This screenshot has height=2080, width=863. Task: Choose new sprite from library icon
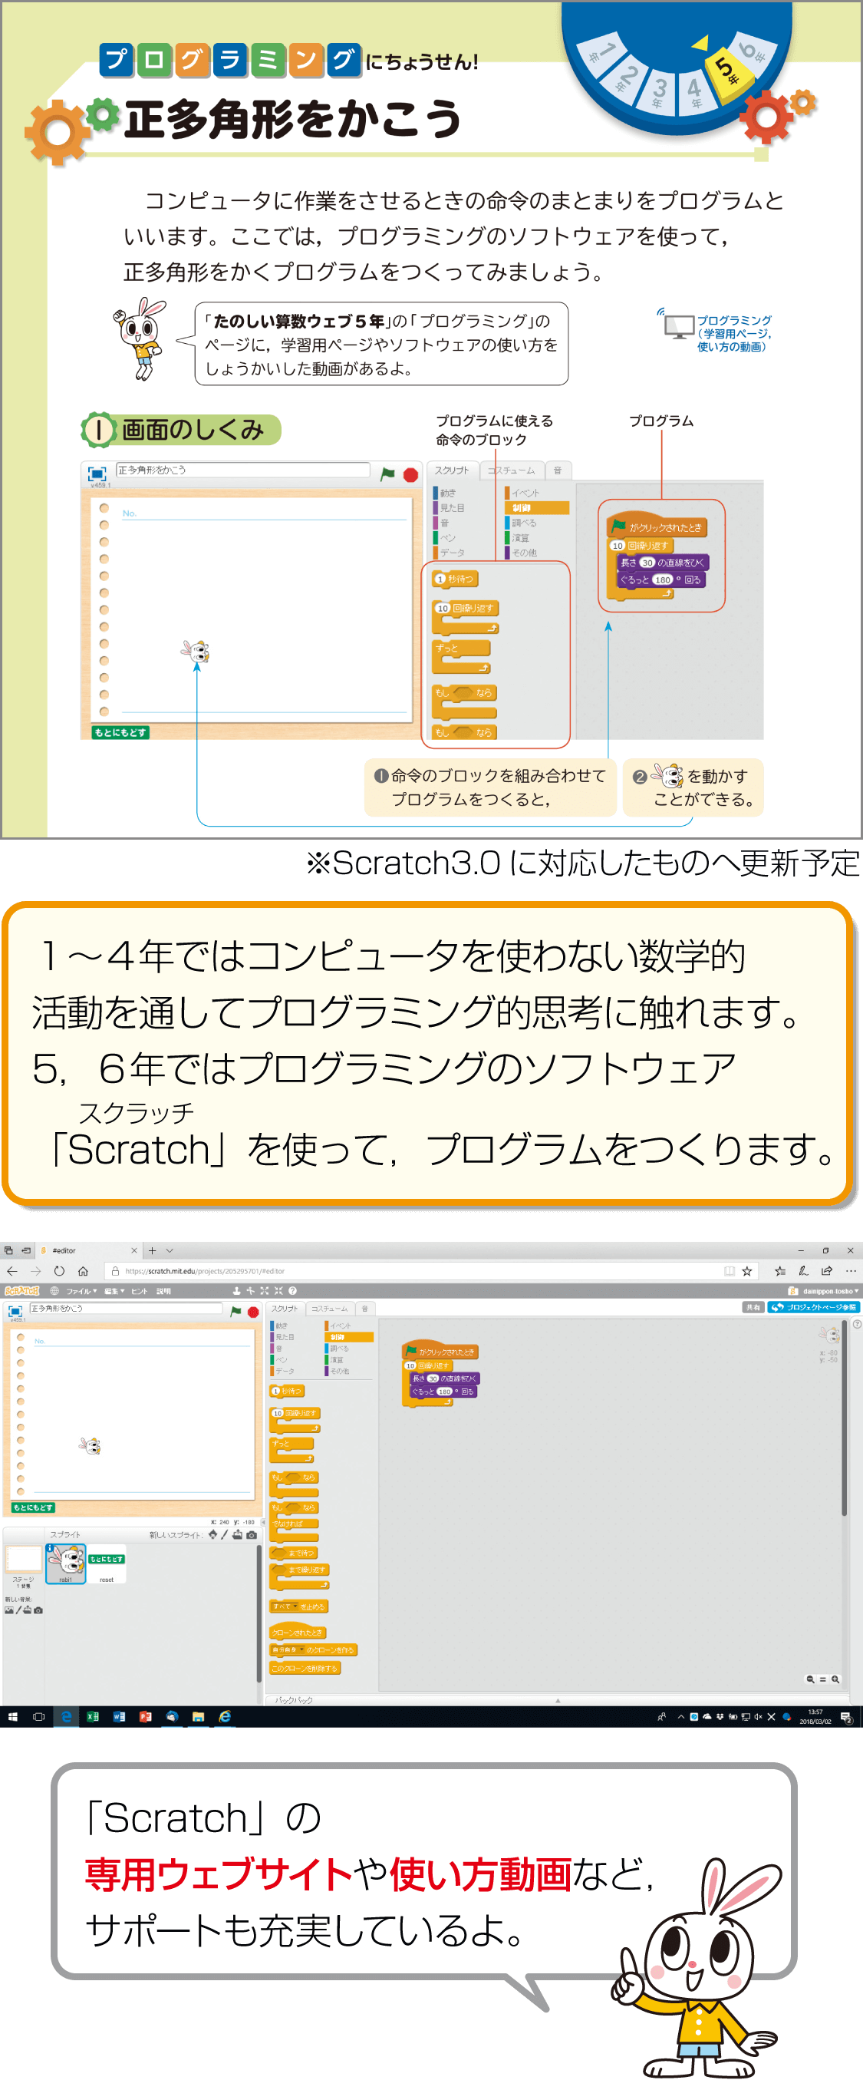[x=212, y=1534]
